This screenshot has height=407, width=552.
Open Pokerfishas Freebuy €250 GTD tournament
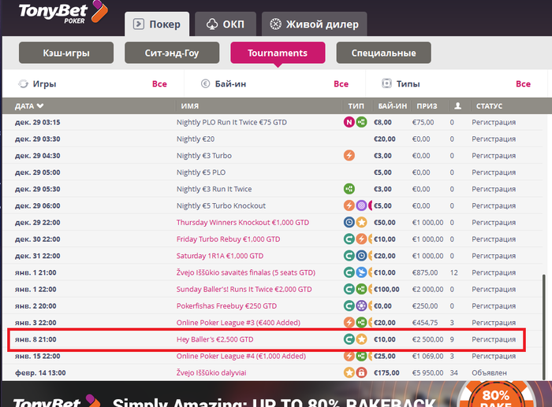226,306
